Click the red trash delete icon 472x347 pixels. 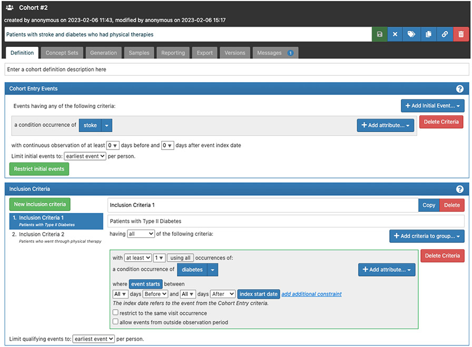461,34
